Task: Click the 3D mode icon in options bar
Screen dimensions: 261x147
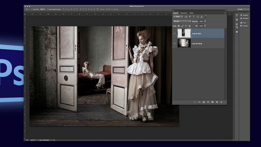Action: coord(114,9)
